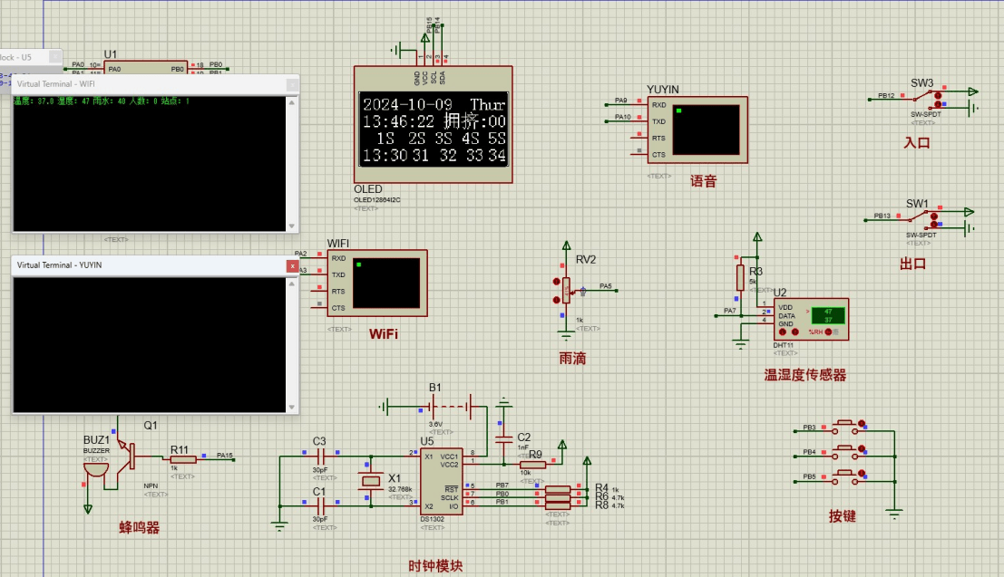Screen dimensions: 1004x577
Task: Click the Virtual Terminal - YUYIN title bar
Action: click(x=136, y=264)
